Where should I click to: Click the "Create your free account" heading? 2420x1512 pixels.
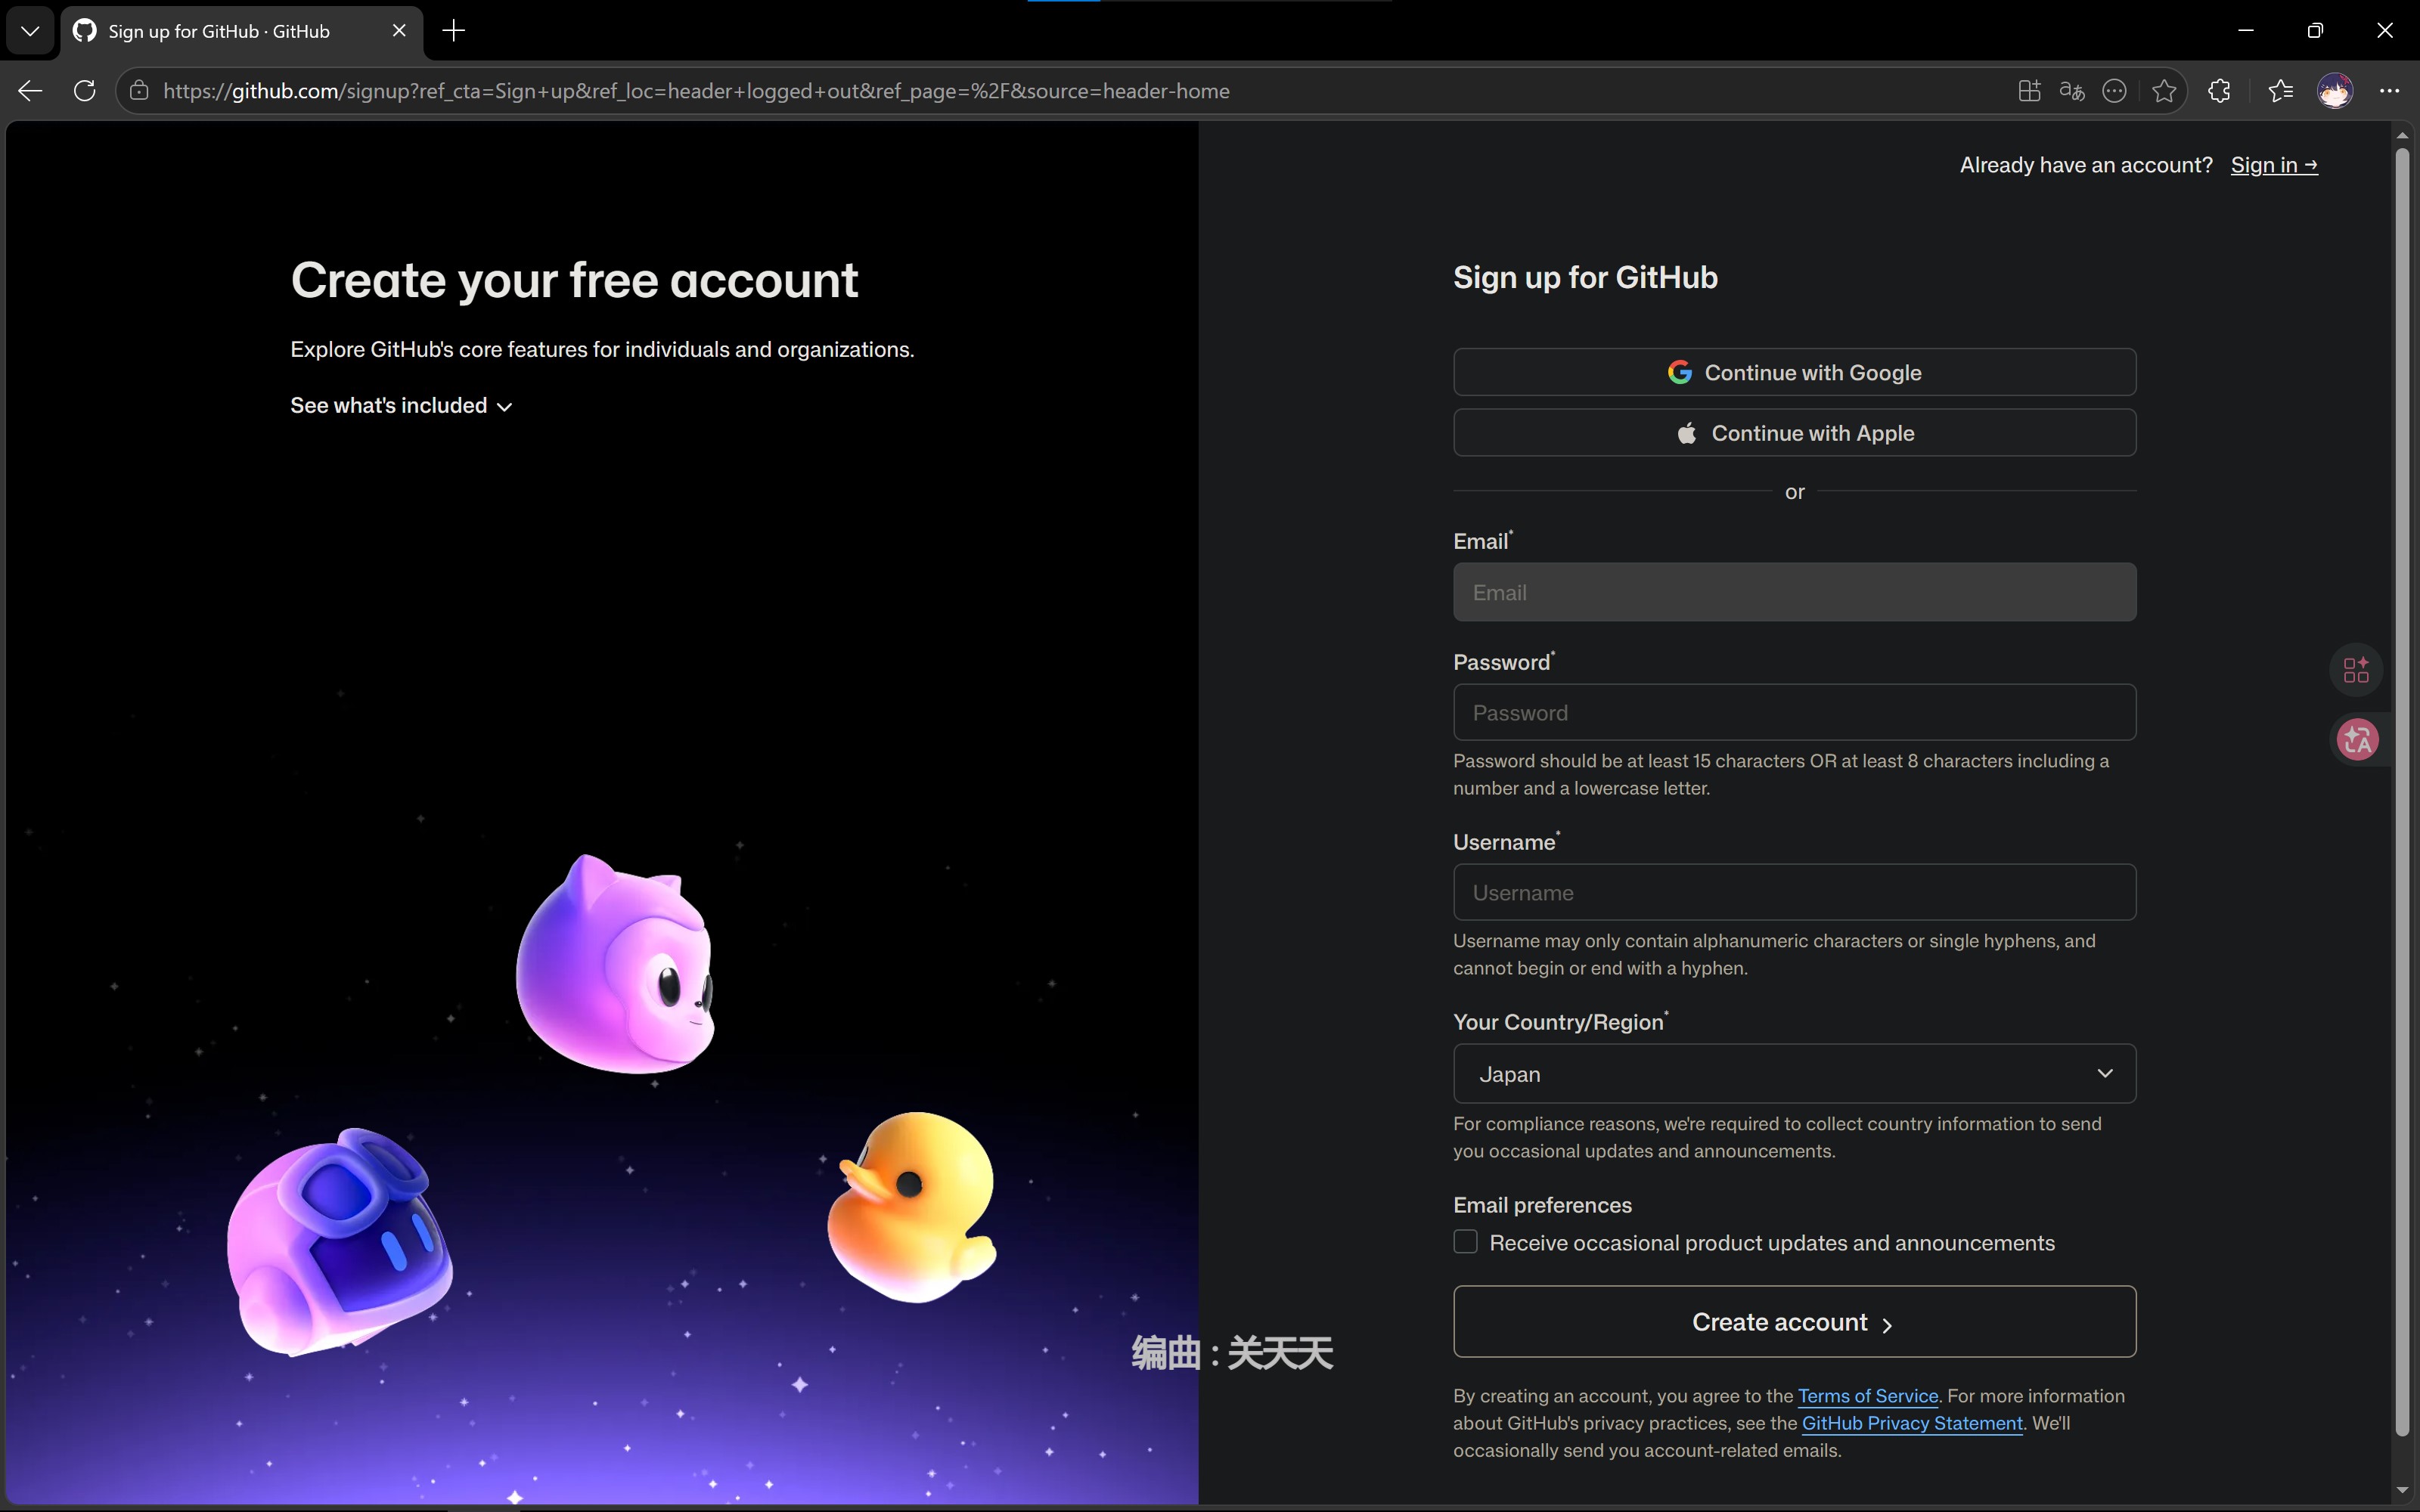click(574, 280)
